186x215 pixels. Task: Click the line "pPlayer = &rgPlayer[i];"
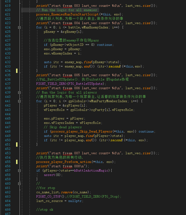coord(65,105)
